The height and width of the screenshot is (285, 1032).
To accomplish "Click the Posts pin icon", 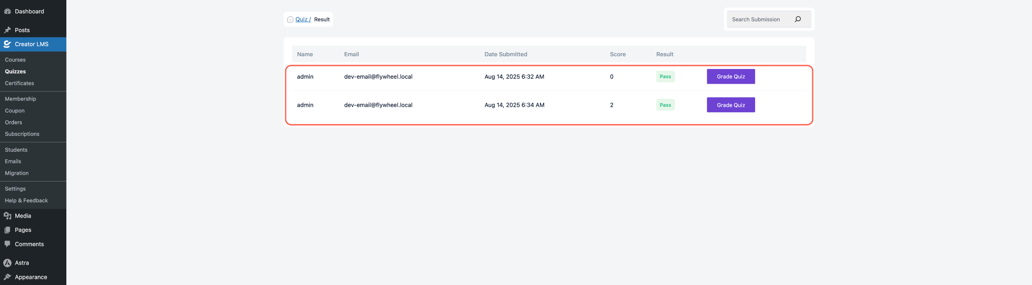I will tap(8, 30).
